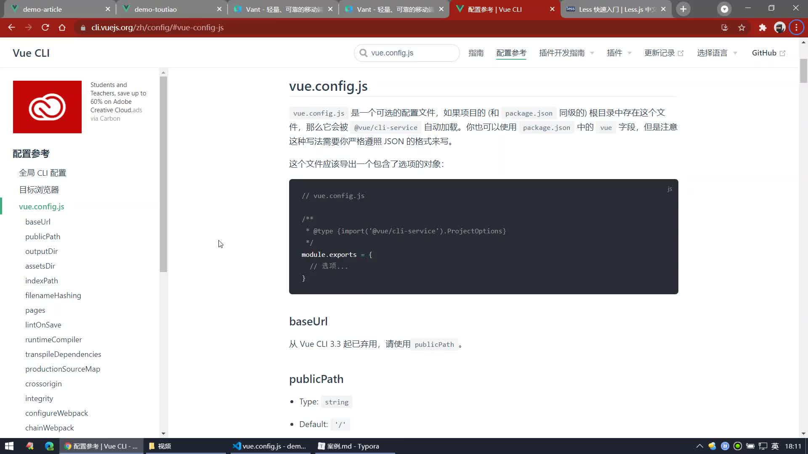Click the Vue CLI site title
Screen dimensions: 808x454
click(x=31, y=53)
